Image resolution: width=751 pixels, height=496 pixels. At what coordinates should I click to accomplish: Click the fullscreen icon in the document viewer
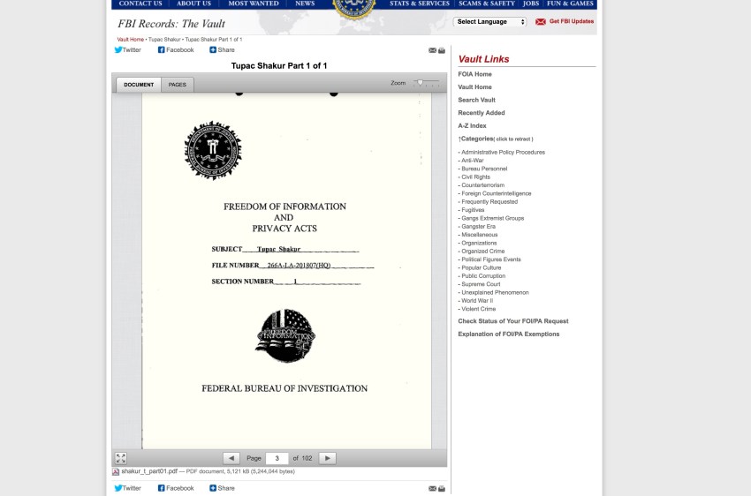point(121,458)
